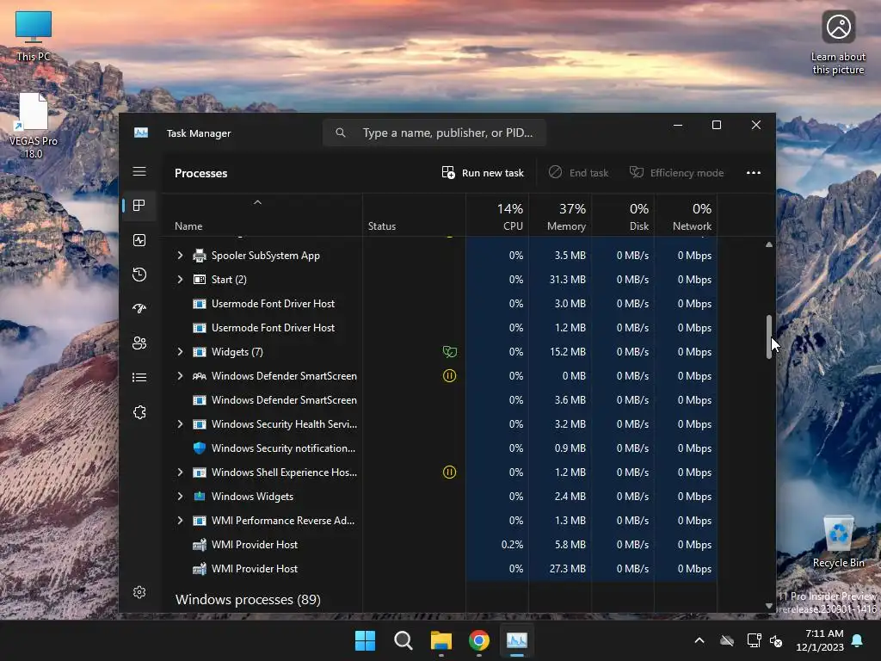Viewport: 881px width, 661px height.
Task: Sort processes by Network column
Action: 686,216
